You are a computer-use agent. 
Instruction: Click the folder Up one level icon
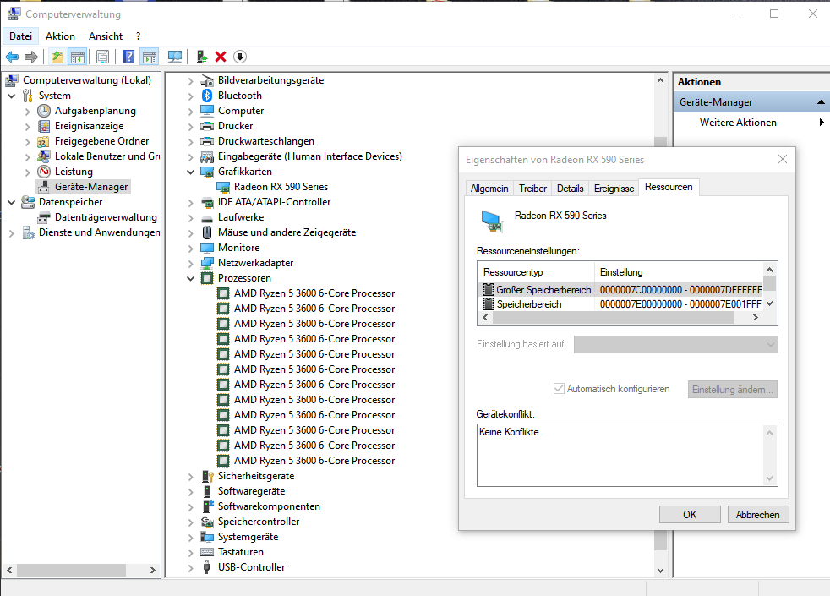57,57
